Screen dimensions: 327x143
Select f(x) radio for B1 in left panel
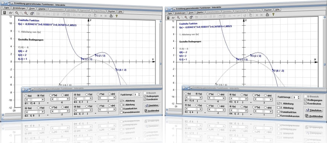(26, 96)
